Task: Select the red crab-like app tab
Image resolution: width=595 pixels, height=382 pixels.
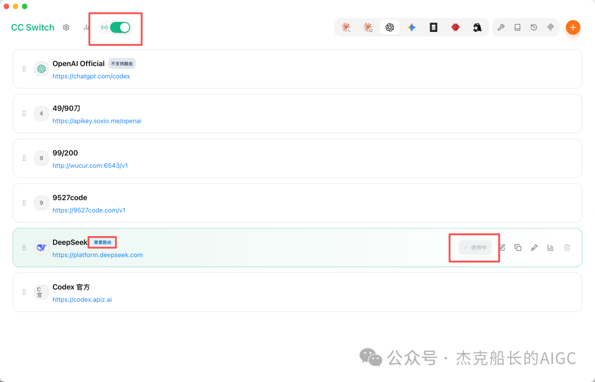Action: pos(456,28)
